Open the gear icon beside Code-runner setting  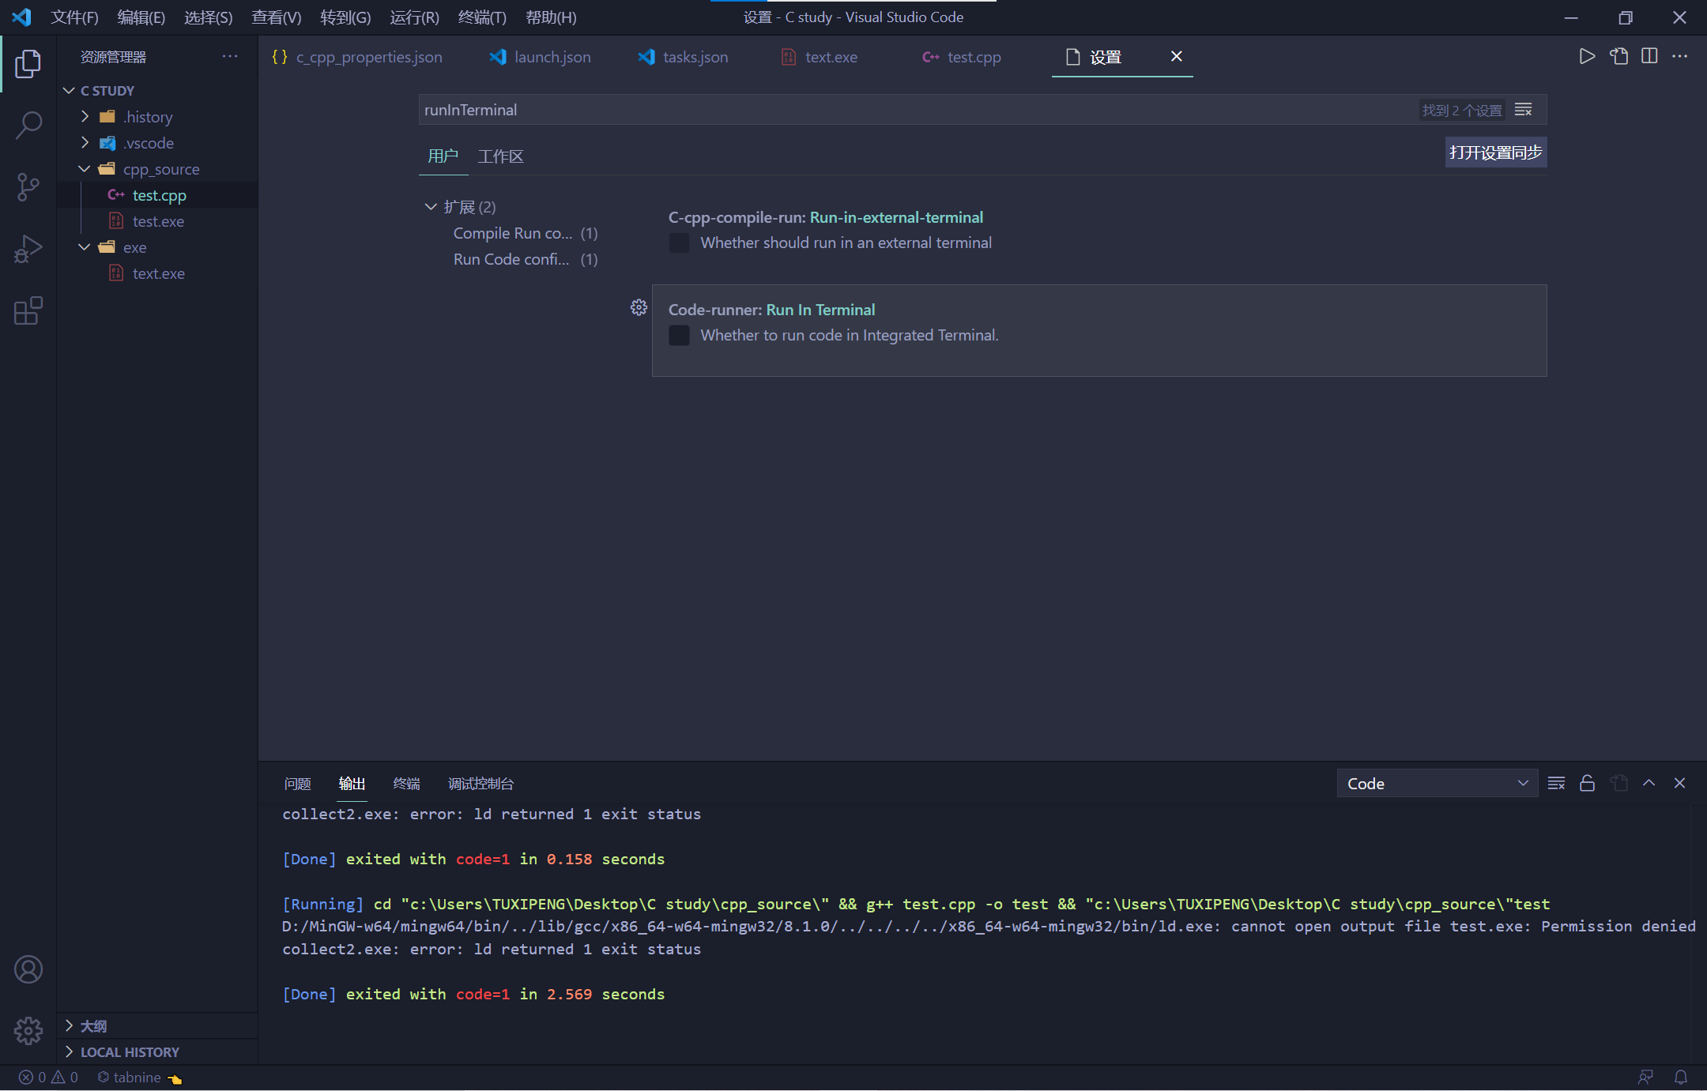(638, 307)
